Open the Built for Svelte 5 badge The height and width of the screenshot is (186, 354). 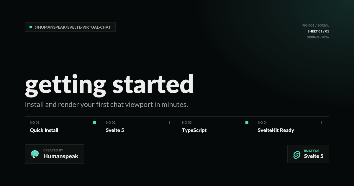click(x=308, y=154)
